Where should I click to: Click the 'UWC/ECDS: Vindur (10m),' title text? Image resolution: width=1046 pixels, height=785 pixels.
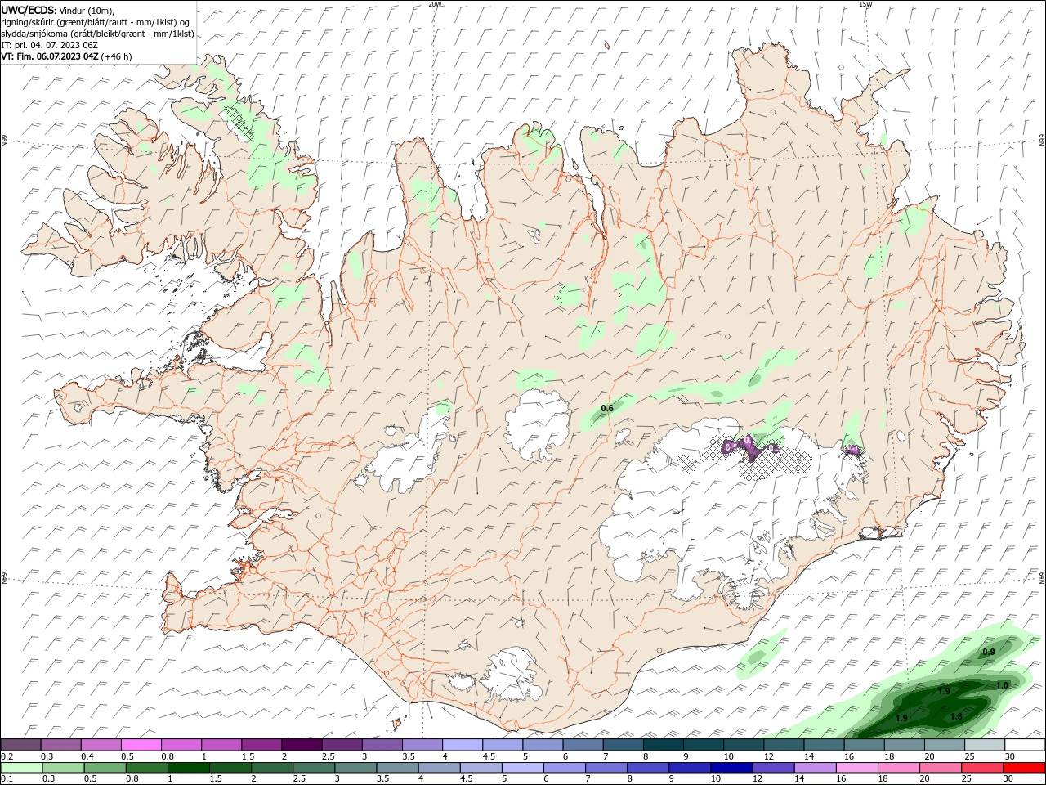pos(58,10)
